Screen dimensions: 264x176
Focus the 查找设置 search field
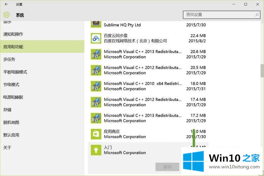tap(221, 15)
